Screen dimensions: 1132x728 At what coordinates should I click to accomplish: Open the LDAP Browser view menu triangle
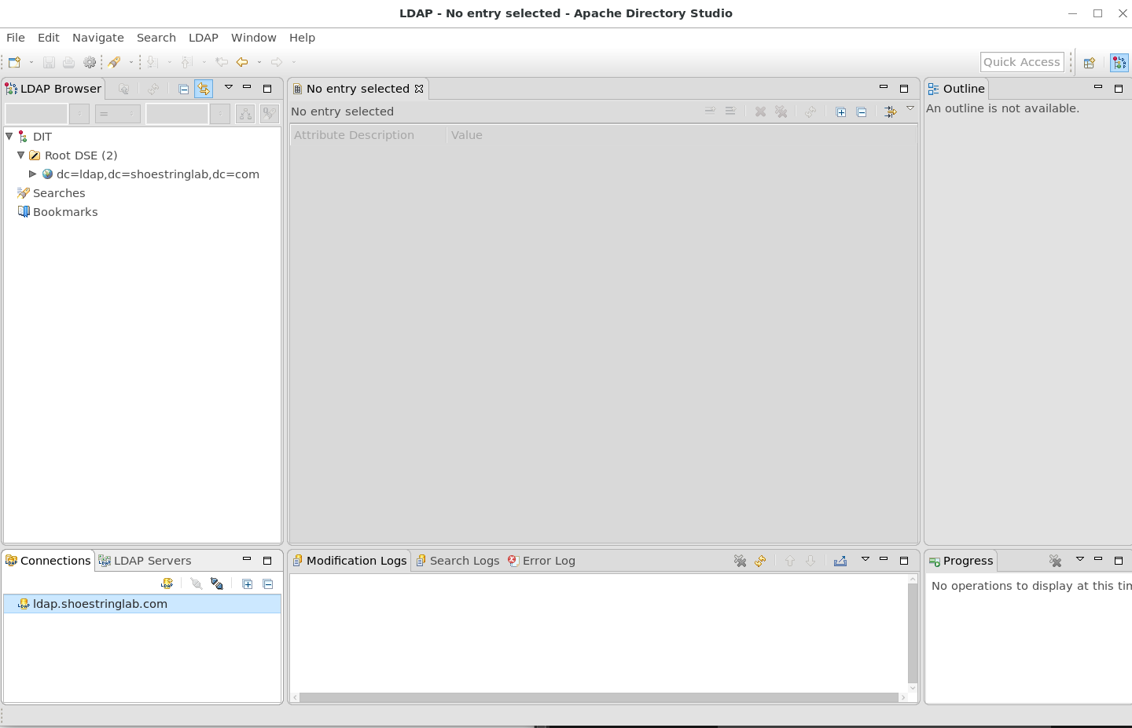229,87
